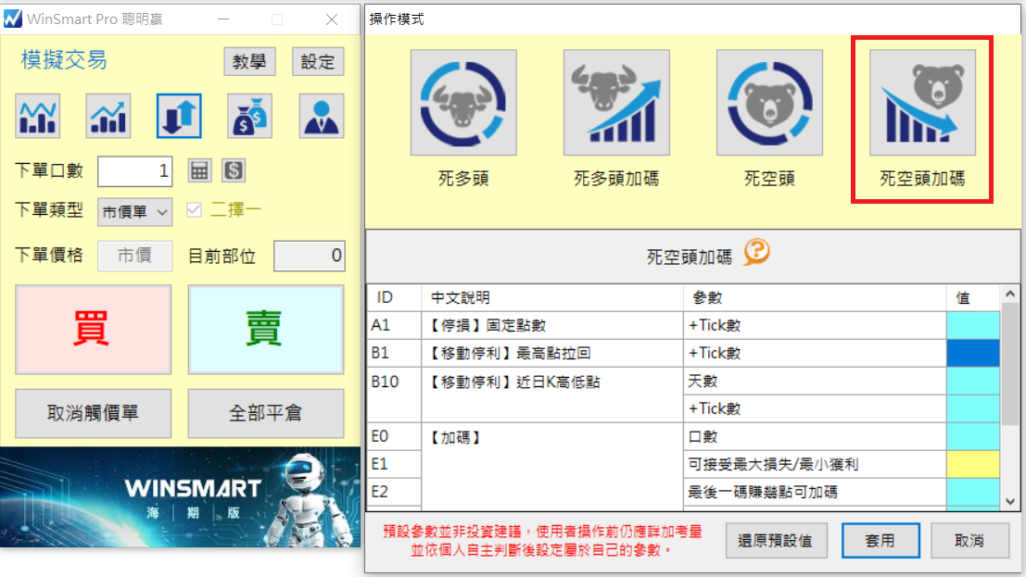Screen dimensions: 1026x577
Task: Select the 死多頭加碼 bull rising chart icon
Action: (616, 103)
